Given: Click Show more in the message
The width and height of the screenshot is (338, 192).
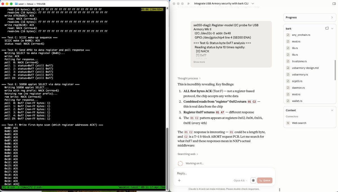Looking at the screenshot, I should click(199, 62).
